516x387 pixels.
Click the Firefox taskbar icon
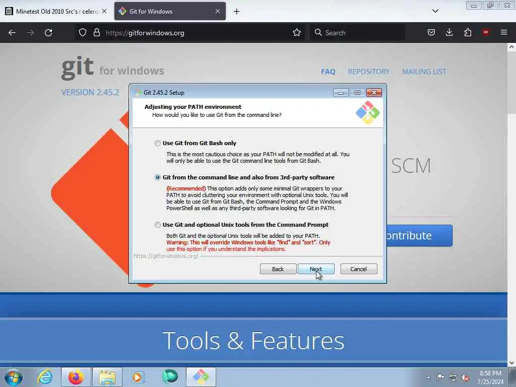click(76, 377)
